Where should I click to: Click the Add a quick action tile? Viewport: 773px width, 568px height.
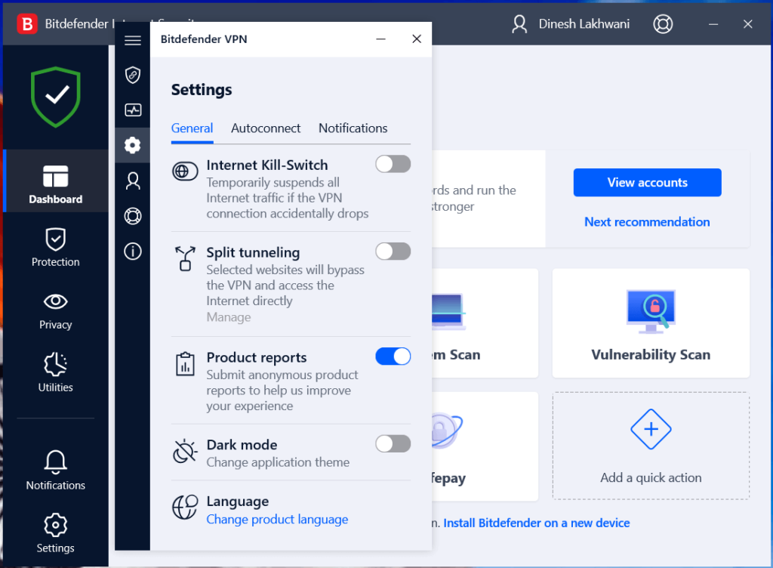(651, 446)
